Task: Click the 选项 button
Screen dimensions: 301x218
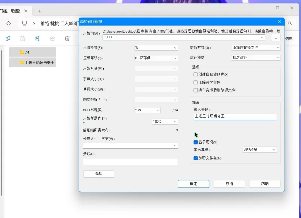Action: click(99, 174)
